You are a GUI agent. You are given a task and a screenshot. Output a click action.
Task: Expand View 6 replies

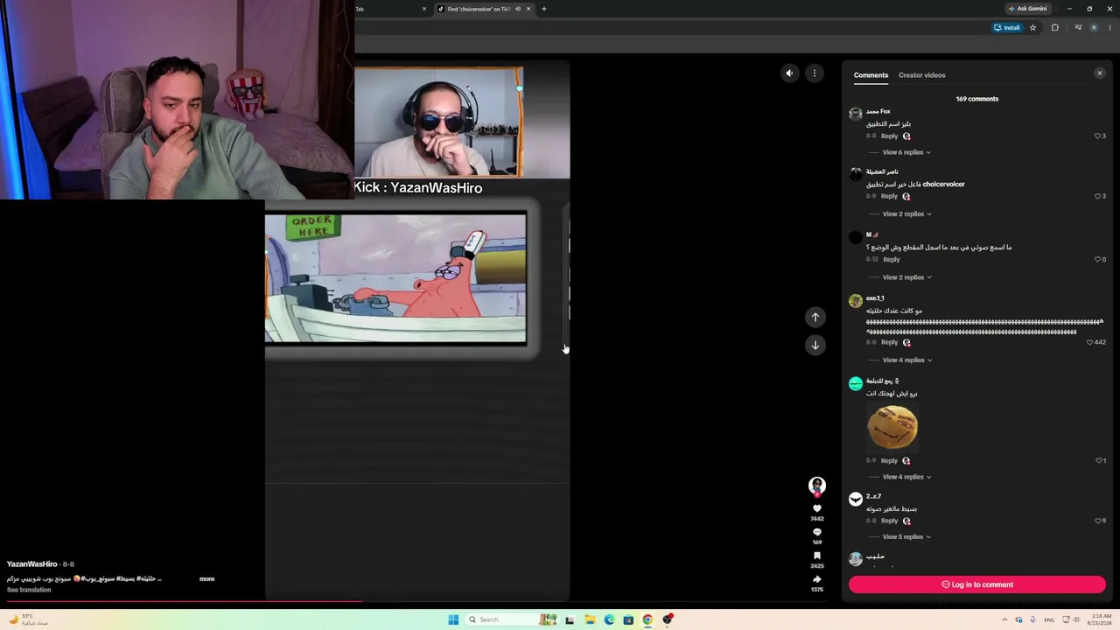tap(906, 152)
